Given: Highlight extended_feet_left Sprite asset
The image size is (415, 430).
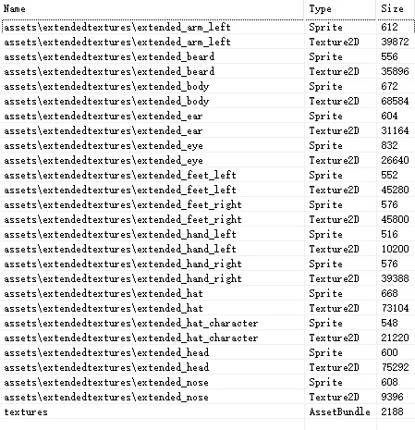Looking at the screenshot, I should [207, 175].
